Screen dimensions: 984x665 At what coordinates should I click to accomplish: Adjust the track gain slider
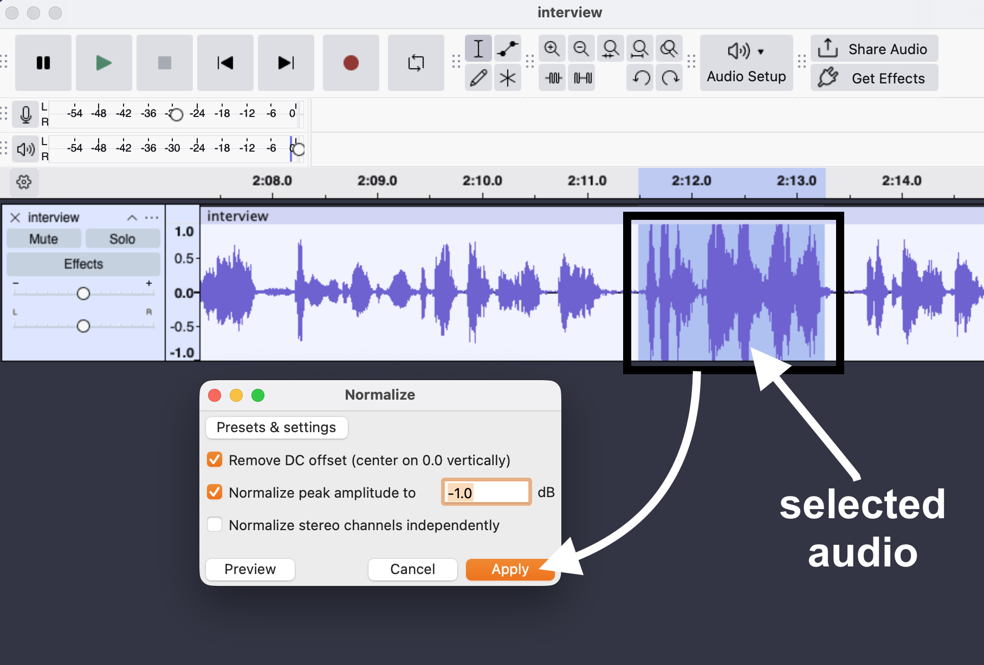point(83,294)
